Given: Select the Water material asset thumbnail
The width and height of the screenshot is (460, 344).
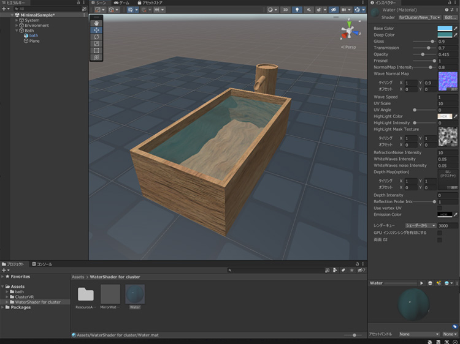Looking at the screenshot, I should (x=135, y=294).
